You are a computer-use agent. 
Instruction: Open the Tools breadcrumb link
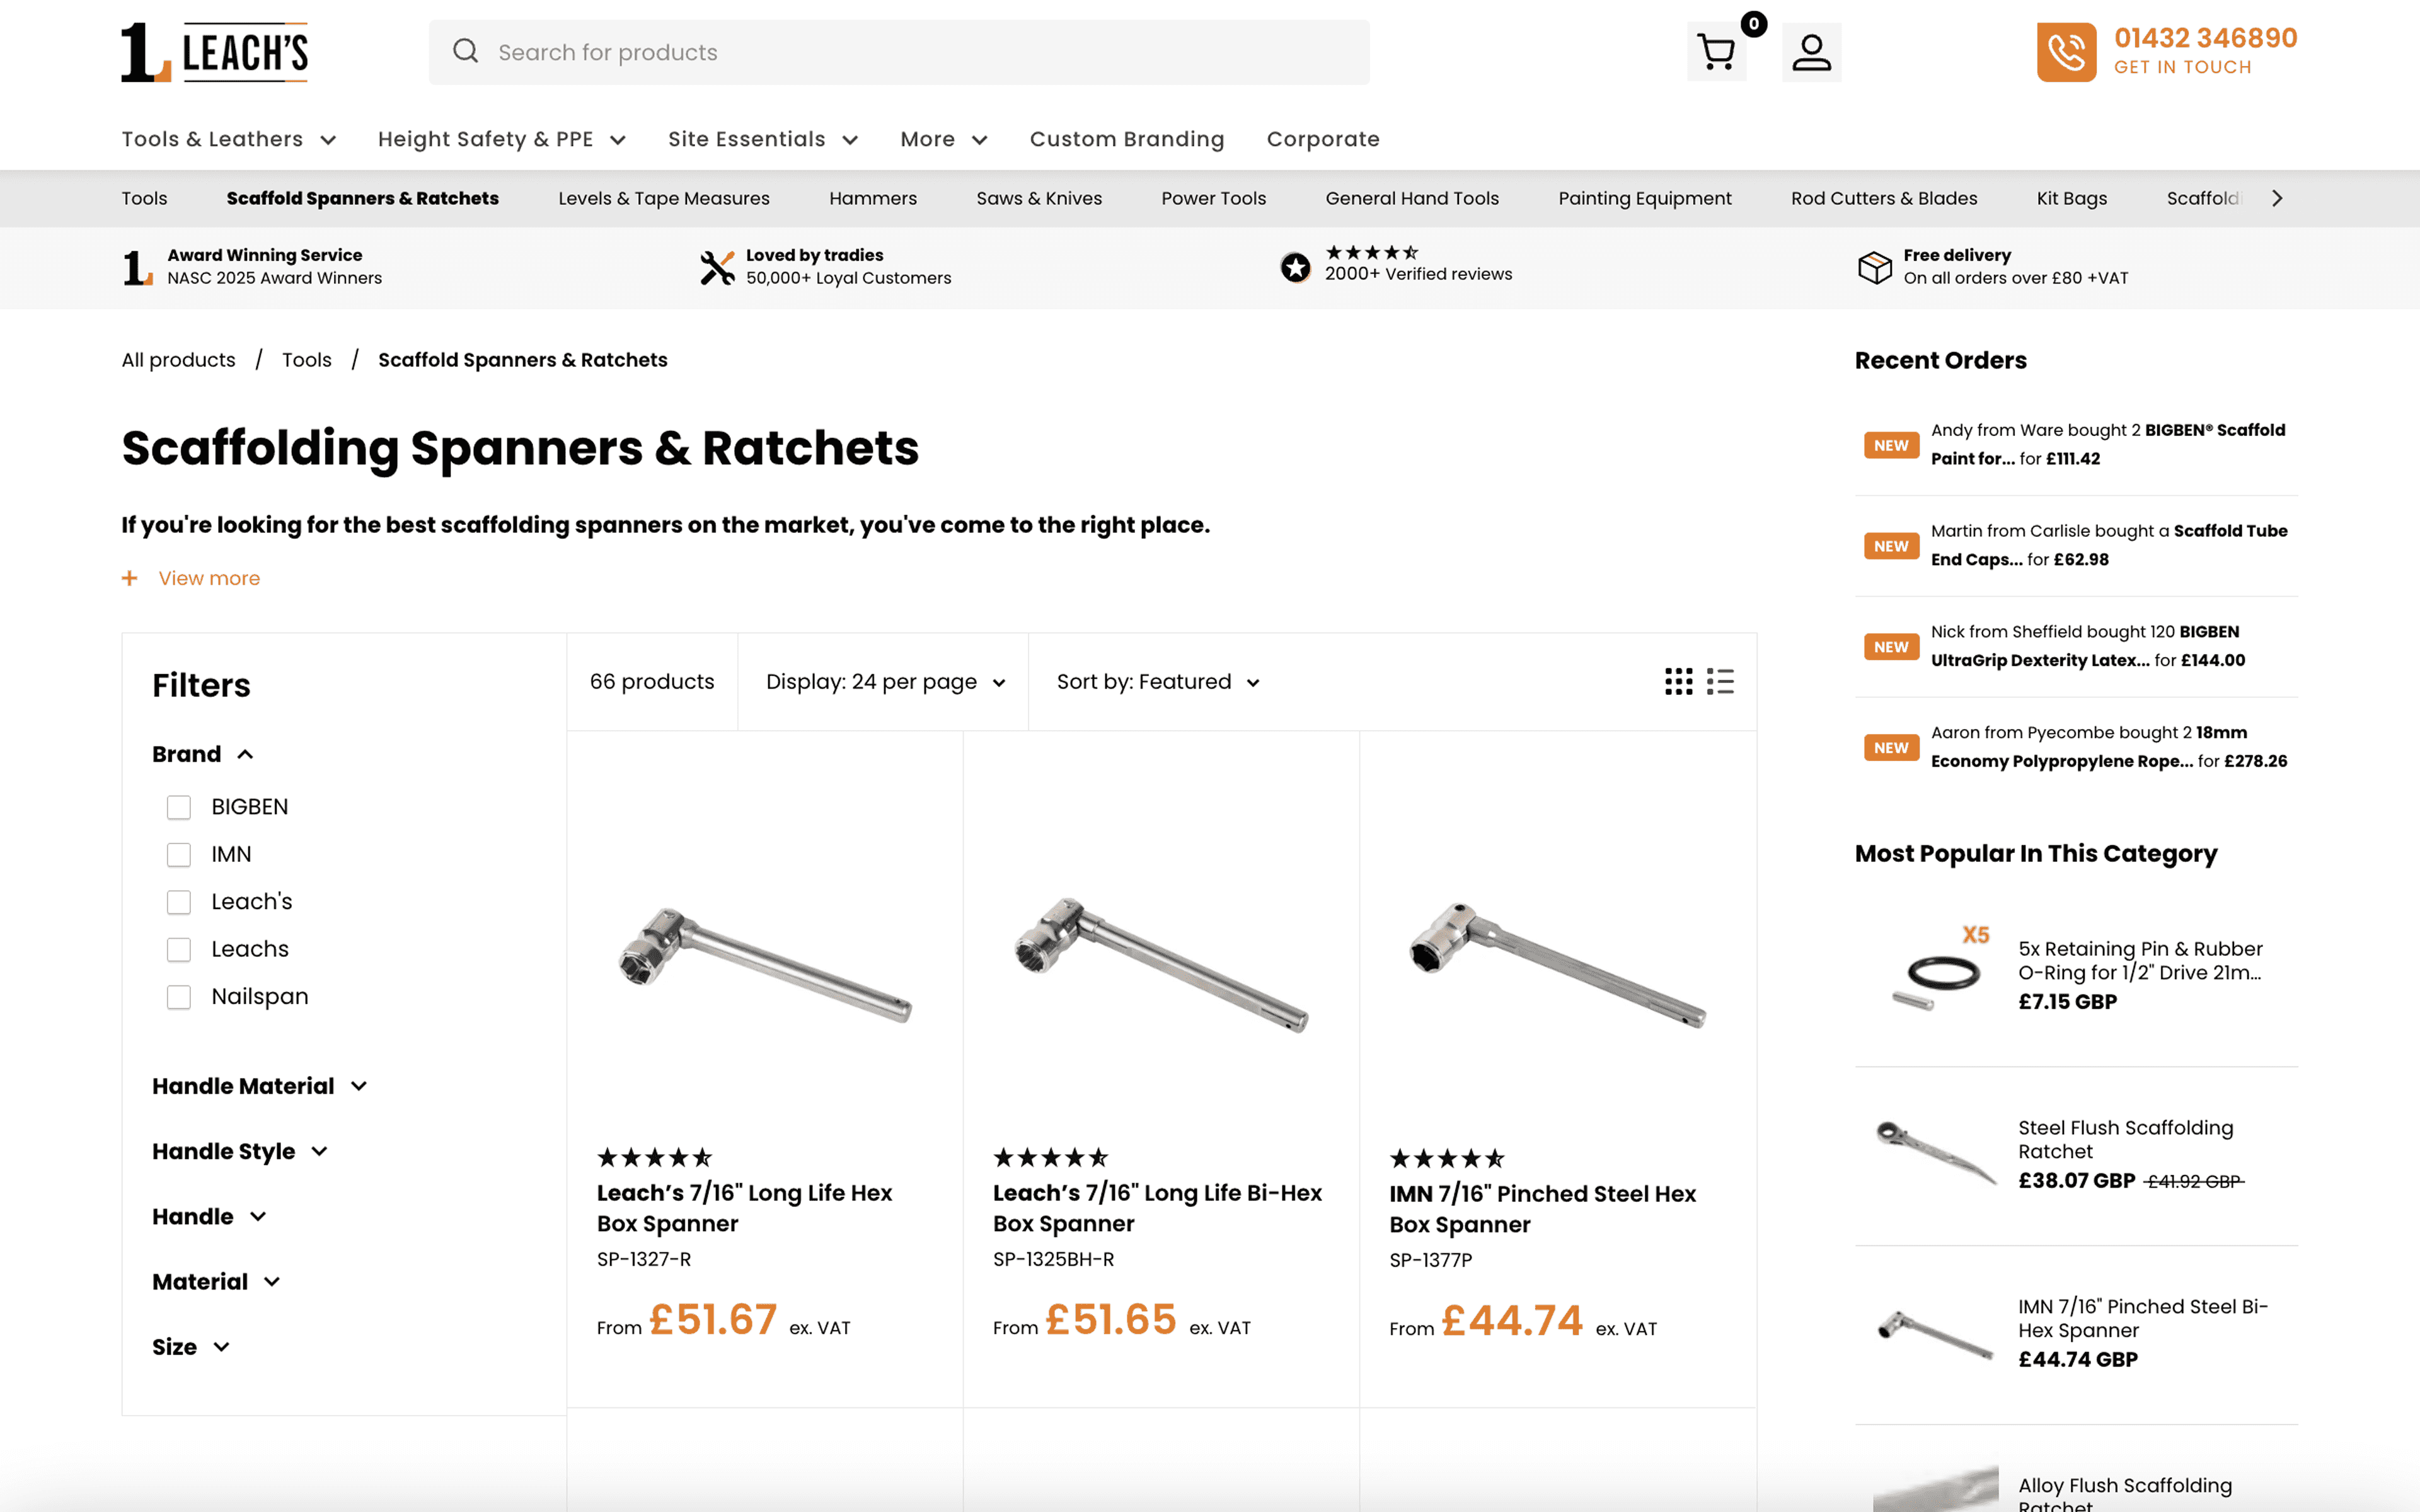[306, 360]
